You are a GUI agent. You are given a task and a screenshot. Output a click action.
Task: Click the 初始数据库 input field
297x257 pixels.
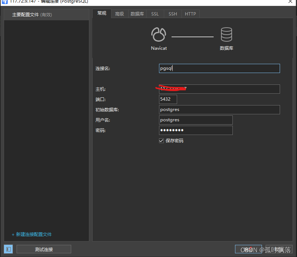(x=220, y=110)
